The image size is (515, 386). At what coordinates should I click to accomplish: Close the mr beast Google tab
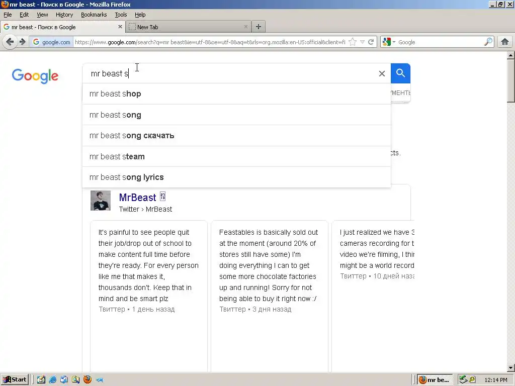(120, 27)
